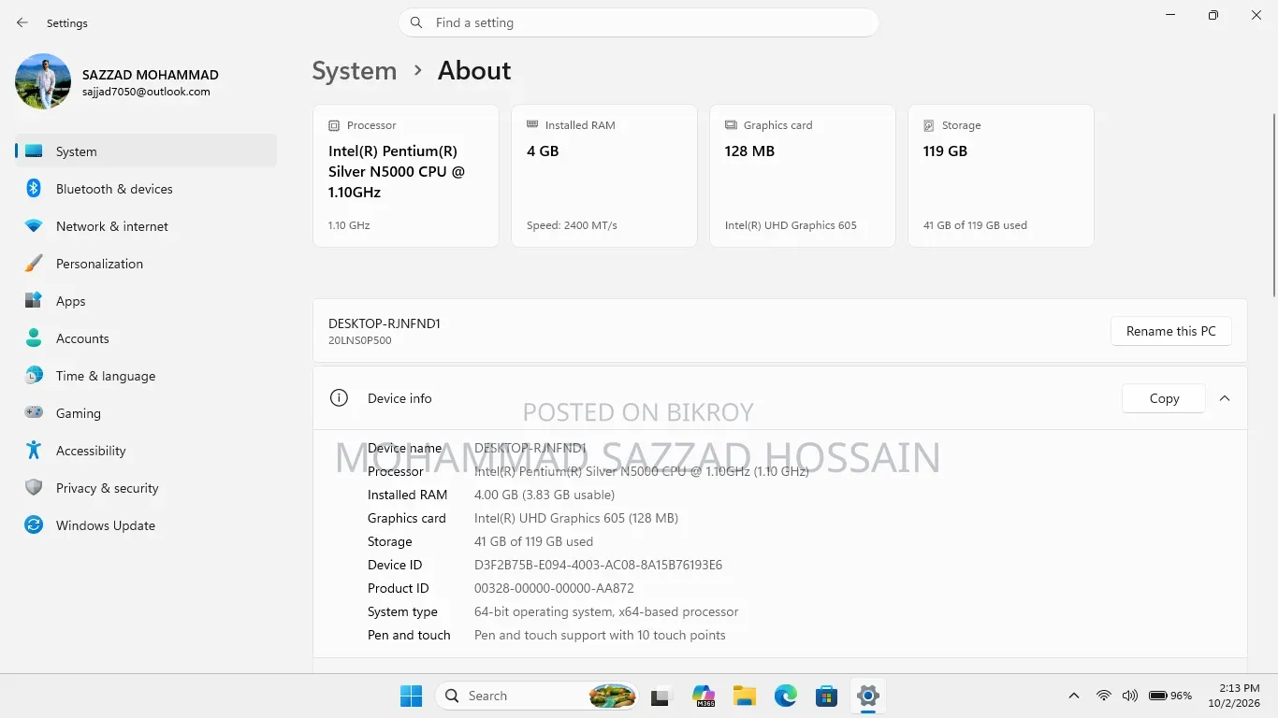Click the Storage card showing 119 GB
Viewport: 1278px width, 718px height.
tap(1001, 176)
